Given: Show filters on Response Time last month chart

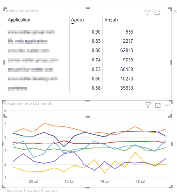Looking at the screenshot, I should point(148,105).
